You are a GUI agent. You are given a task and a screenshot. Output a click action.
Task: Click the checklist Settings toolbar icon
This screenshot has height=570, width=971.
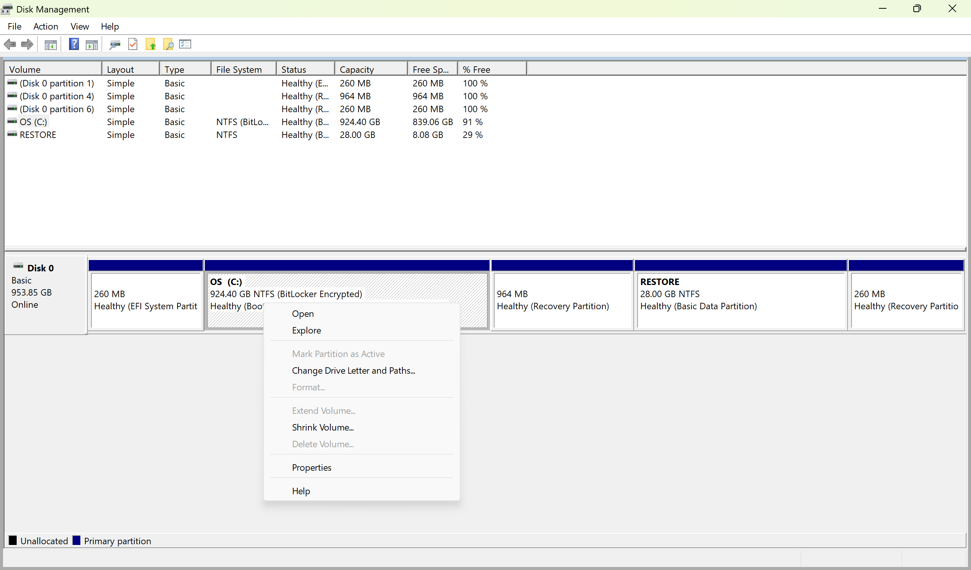click(185, 44)
